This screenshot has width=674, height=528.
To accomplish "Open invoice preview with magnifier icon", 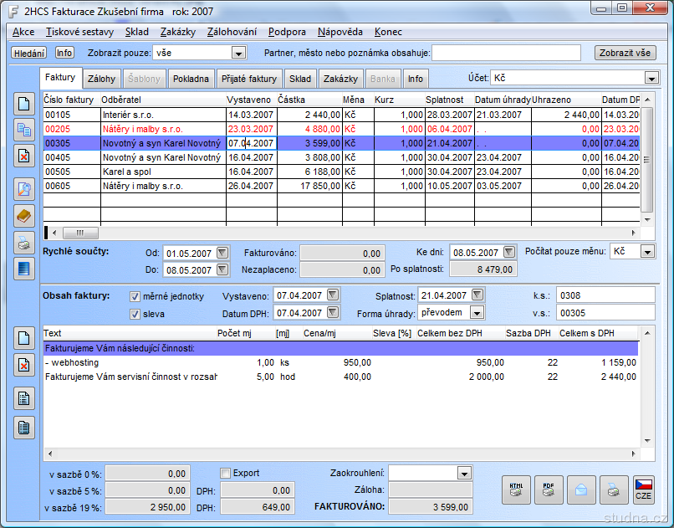I will (x=23, y=187).
